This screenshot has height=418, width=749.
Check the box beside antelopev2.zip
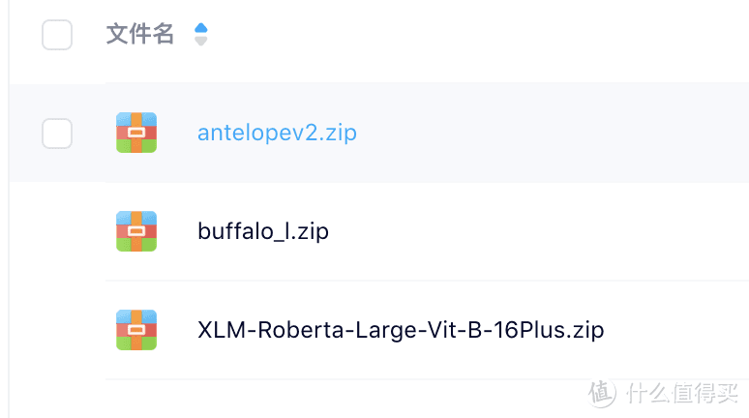(57, 134)
